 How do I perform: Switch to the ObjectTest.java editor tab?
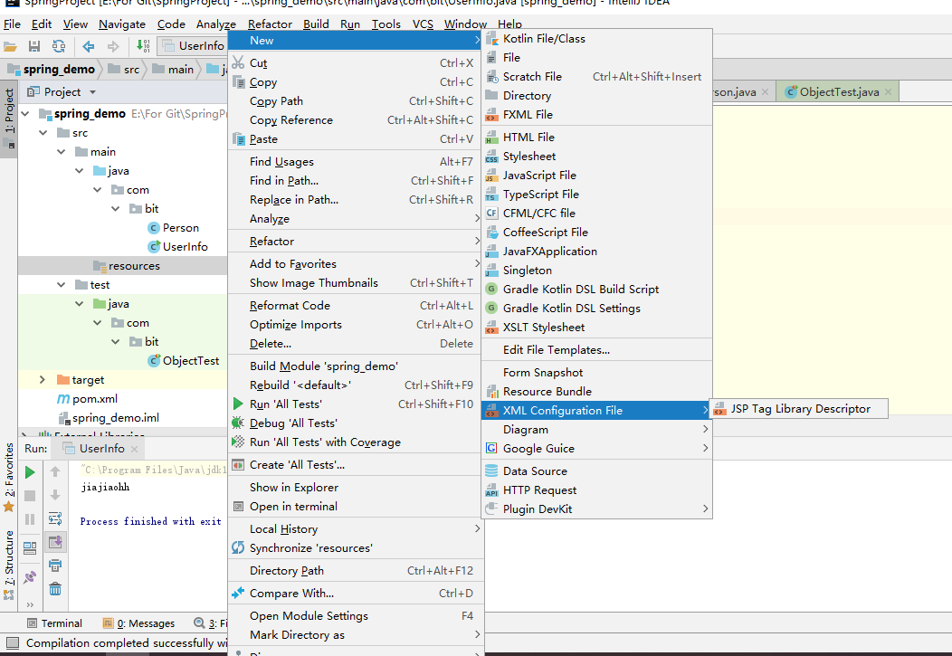pos(839,91)
